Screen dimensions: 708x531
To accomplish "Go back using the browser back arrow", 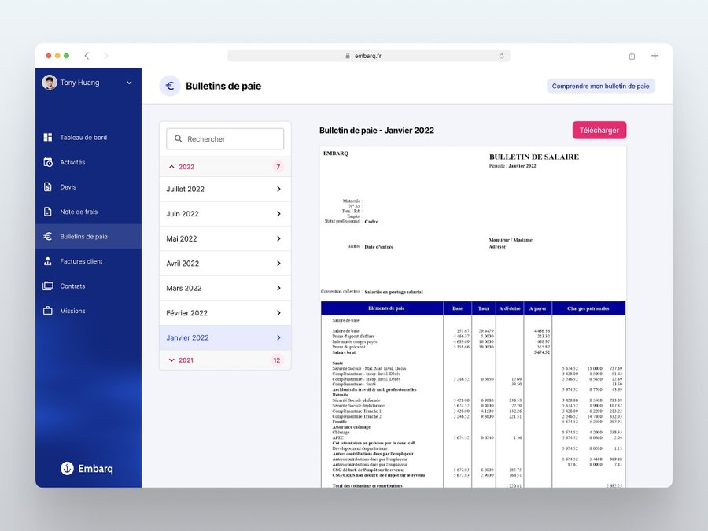I will [x=87, y=56].
